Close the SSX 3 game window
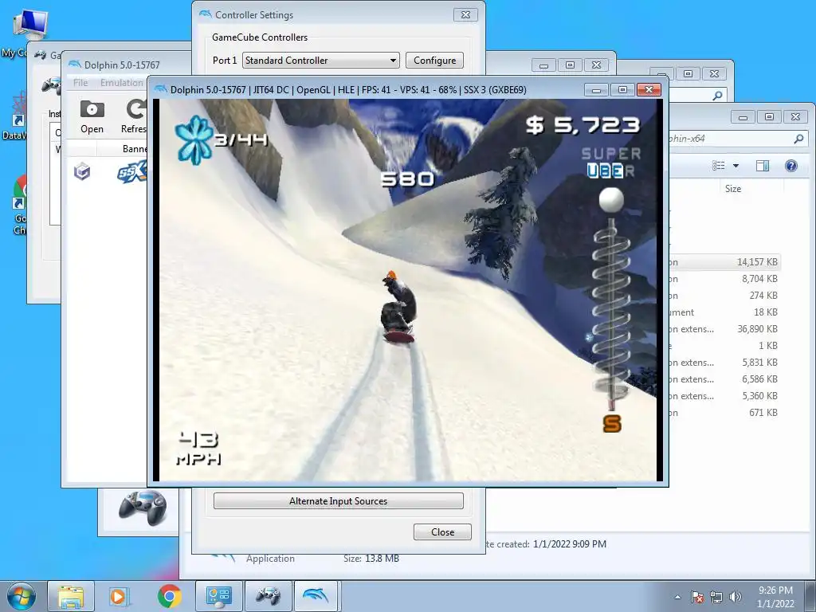Viewport: 816px width, 612px height. coord(649,90)
